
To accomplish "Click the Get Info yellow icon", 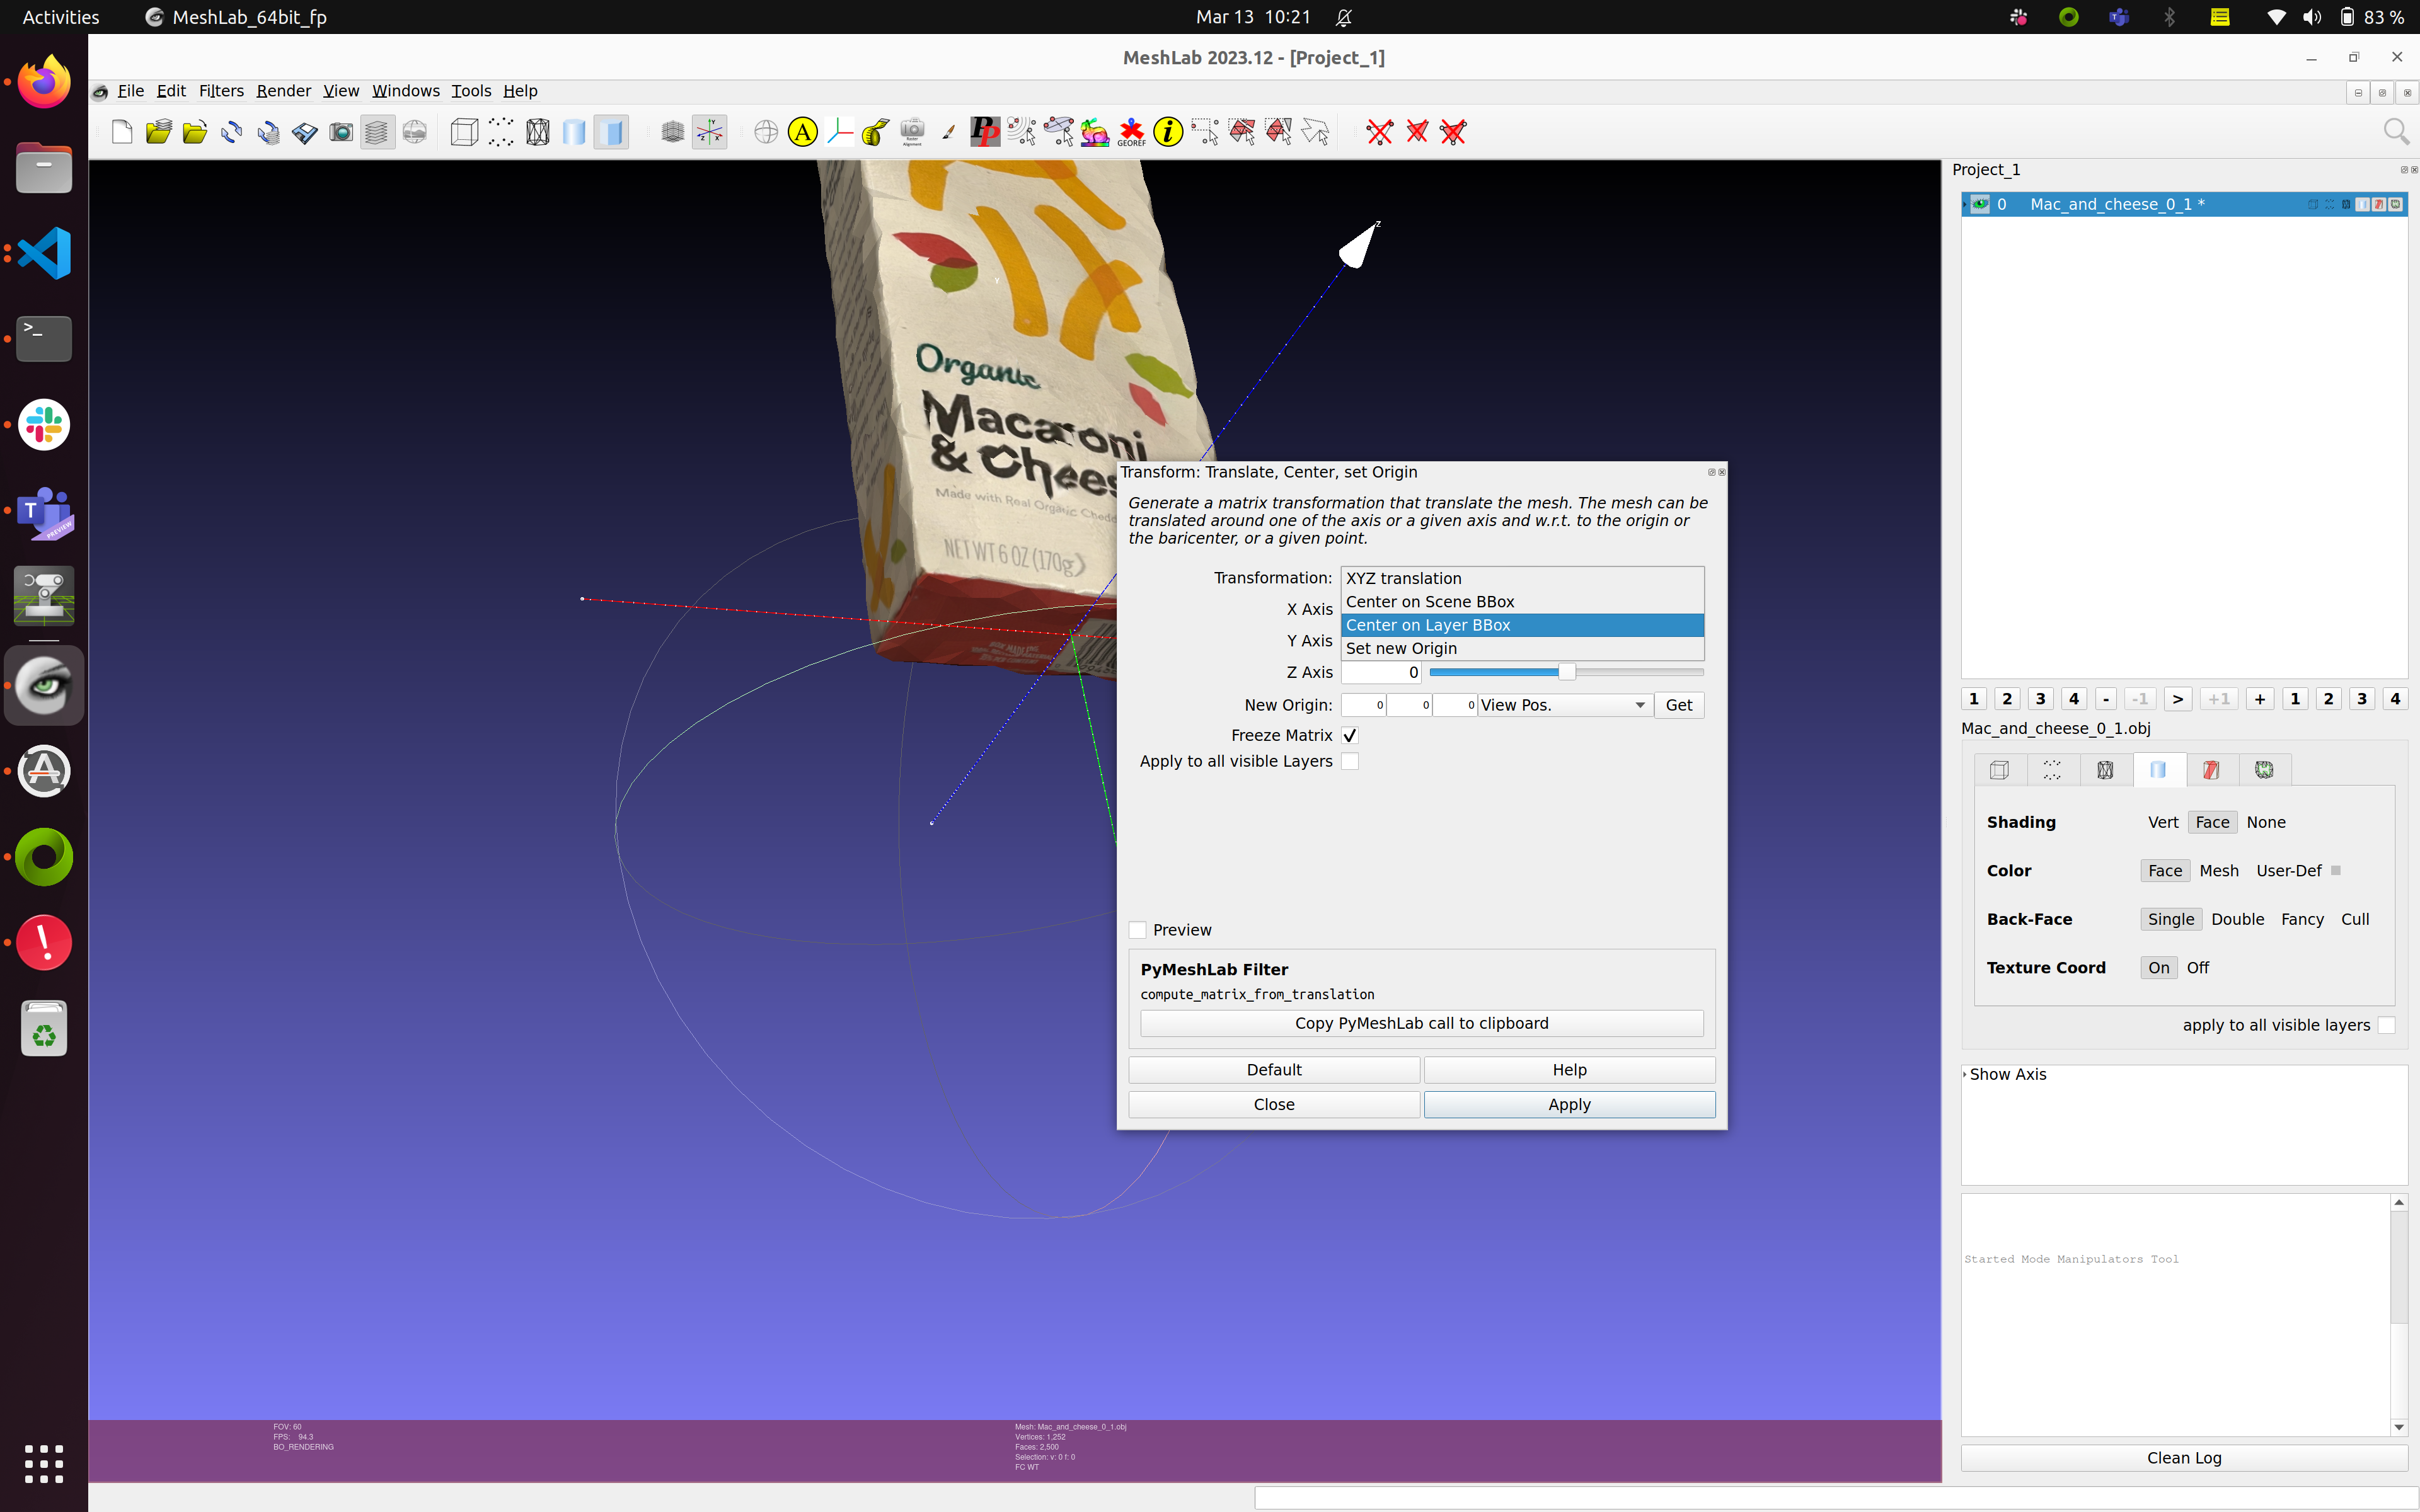I will [1167, 132].
